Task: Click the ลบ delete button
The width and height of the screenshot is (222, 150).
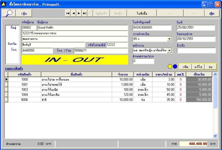Action: pos(211,67)
